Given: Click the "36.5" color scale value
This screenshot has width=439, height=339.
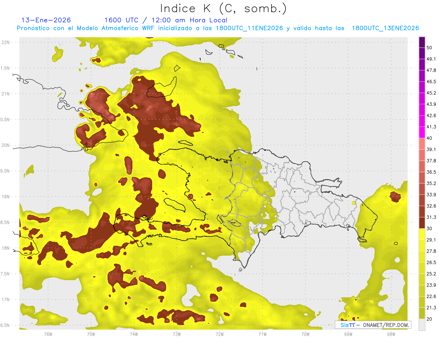Looking at the screenshot, I should click(431, 172).
